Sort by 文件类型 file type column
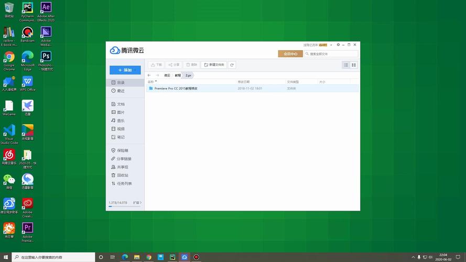466x262 pixels. point(292,82)
